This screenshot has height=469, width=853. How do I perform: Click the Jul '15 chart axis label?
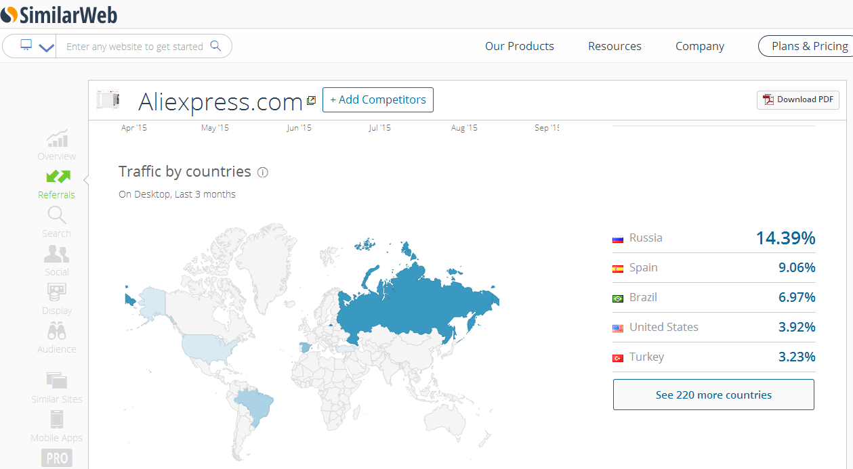pyautogui.click(x=379, y=128)
